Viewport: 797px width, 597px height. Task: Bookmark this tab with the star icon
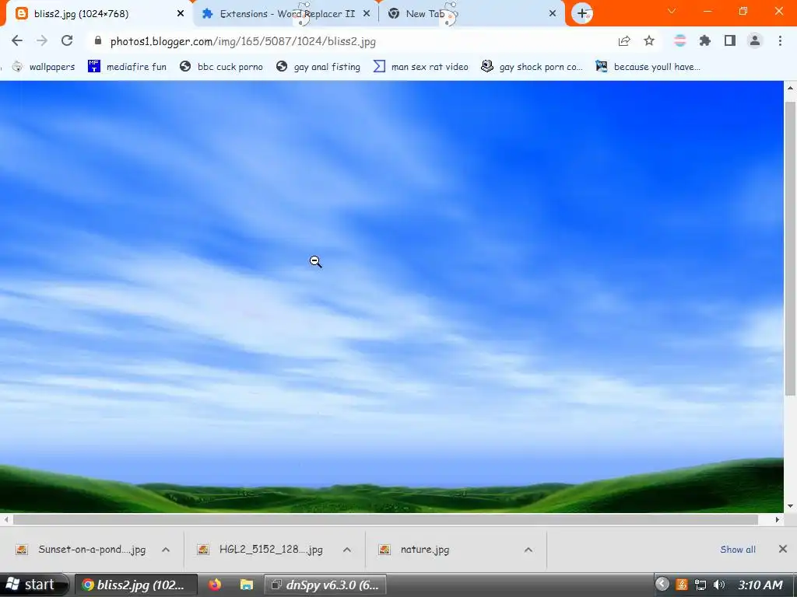click(649, 41)
